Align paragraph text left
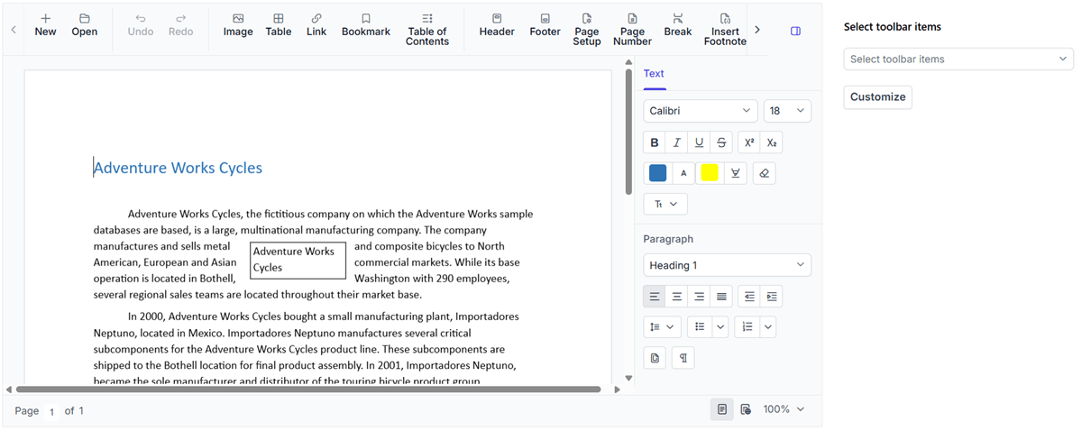This screenshot has width=1082, height=431. click(655, 297)
